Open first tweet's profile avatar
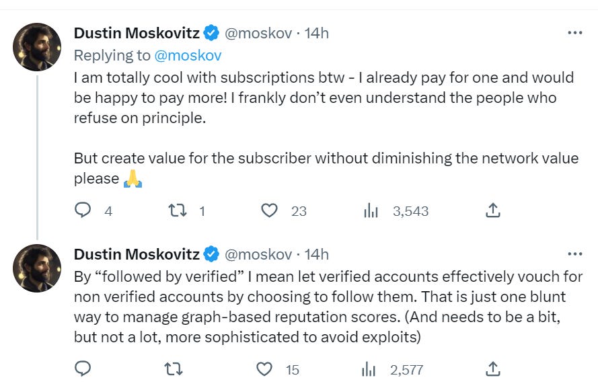The image size is (598, 388). coord(38,47)
